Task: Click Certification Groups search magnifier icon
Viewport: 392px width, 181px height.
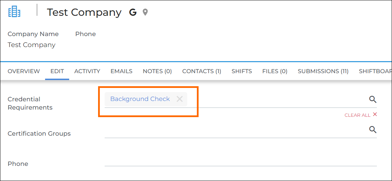Action: (373, 130)
